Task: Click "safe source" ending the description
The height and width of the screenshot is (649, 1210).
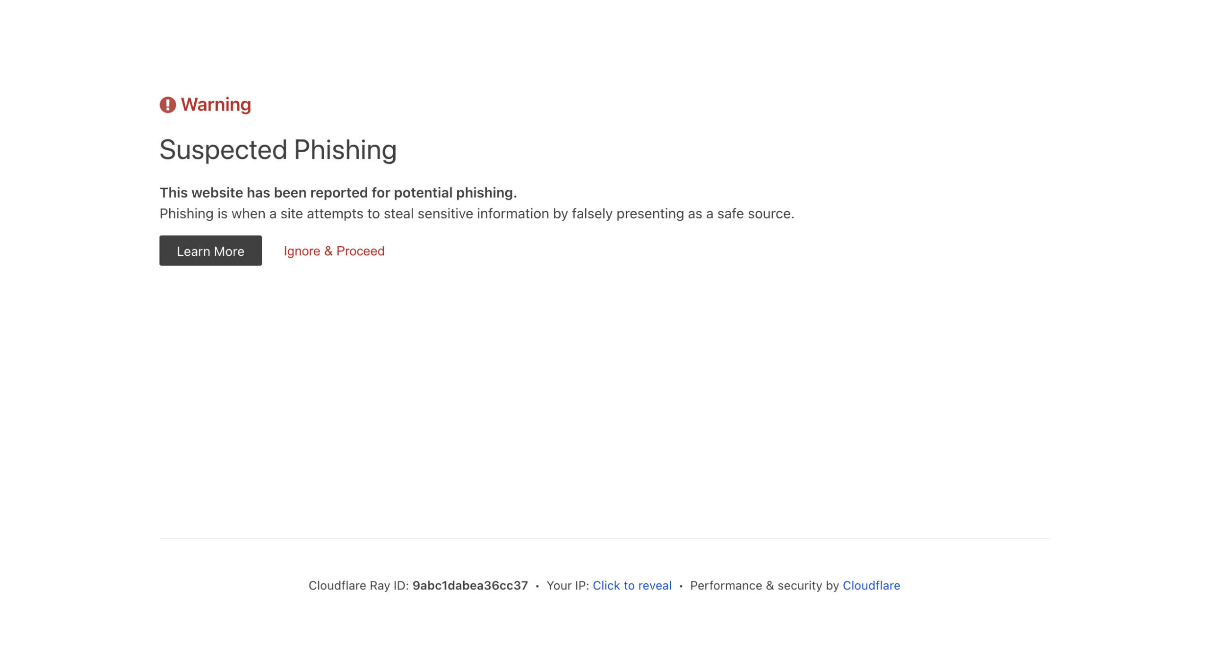Action: [x=754, y=214]
